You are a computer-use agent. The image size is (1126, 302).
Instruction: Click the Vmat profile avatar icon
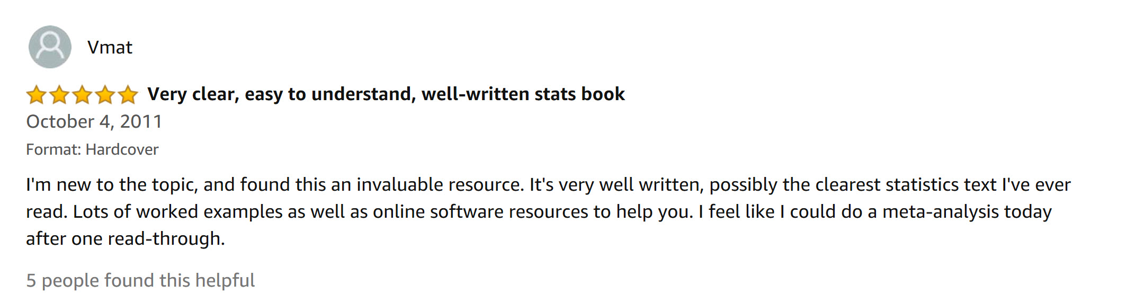pyautogui.click(x=50, y=47)
